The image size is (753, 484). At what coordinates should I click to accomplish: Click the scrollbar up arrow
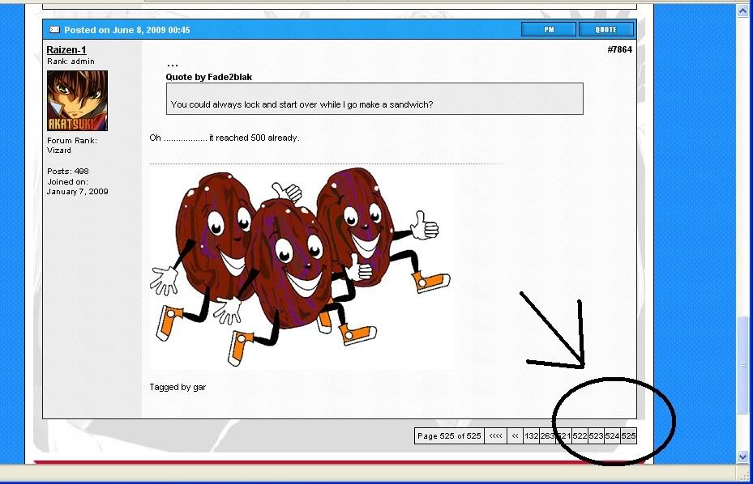pyautogui.click(x=743, y=11)
